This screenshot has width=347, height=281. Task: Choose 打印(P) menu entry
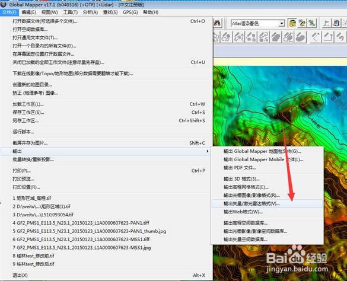click(x=106, y=171)
